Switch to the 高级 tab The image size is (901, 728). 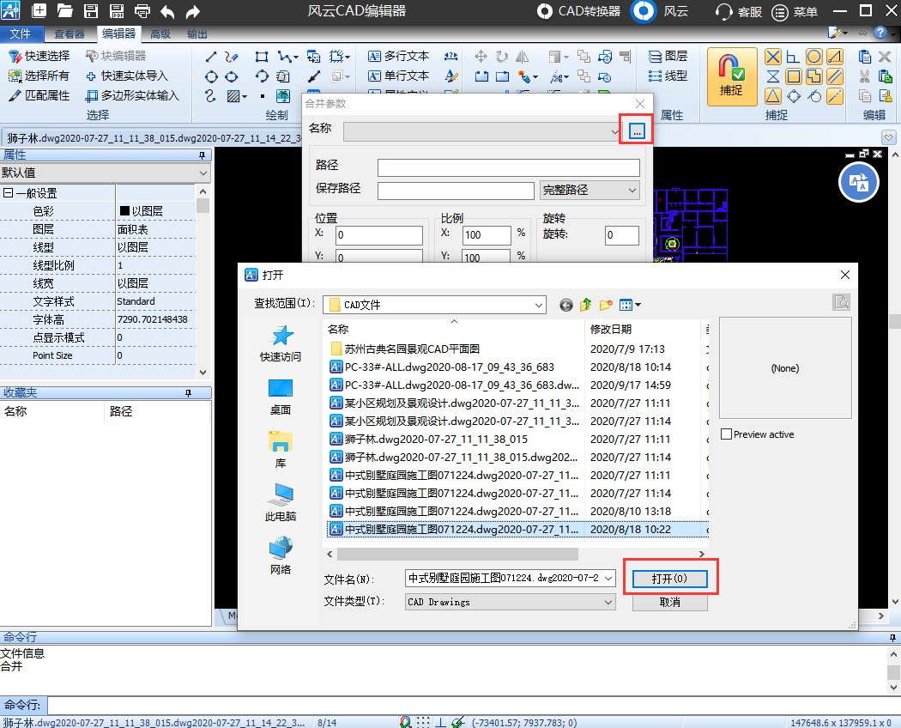click(x=160, y=34)
